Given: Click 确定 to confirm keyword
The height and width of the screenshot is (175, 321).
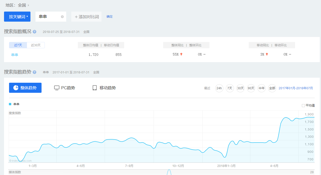Looking at the screenshot, I should pos(110,17).
